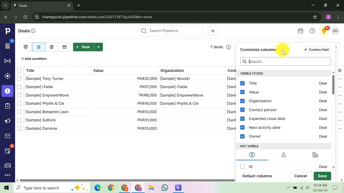
Task: Open the Sales Assistant lightbulb icon
Action: coord(324,31)
